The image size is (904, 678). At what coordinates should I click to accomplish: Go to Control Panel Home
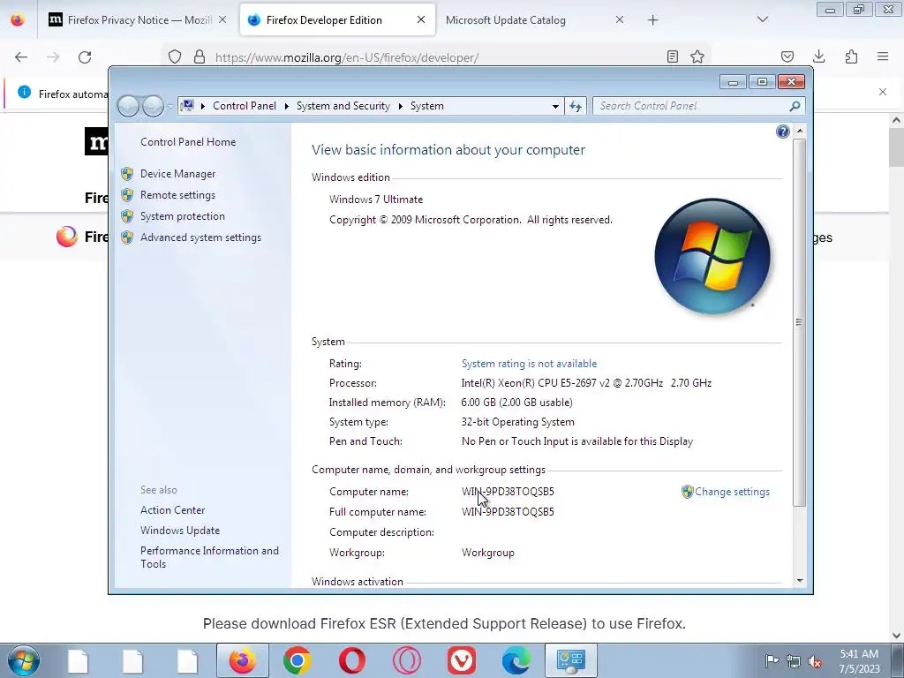point(188,142)
